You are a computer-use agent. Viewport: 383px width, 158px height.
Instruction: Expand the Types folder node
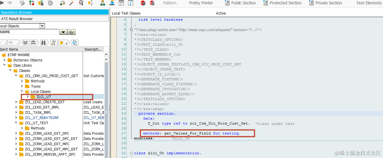(22, 86)
